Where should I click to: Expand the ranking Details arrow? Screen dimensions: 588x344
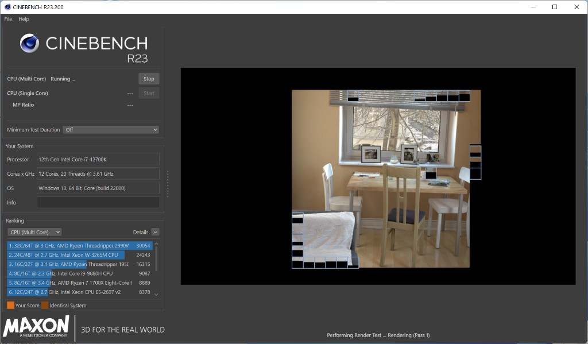pyautogui.click(x=155, y=232)
